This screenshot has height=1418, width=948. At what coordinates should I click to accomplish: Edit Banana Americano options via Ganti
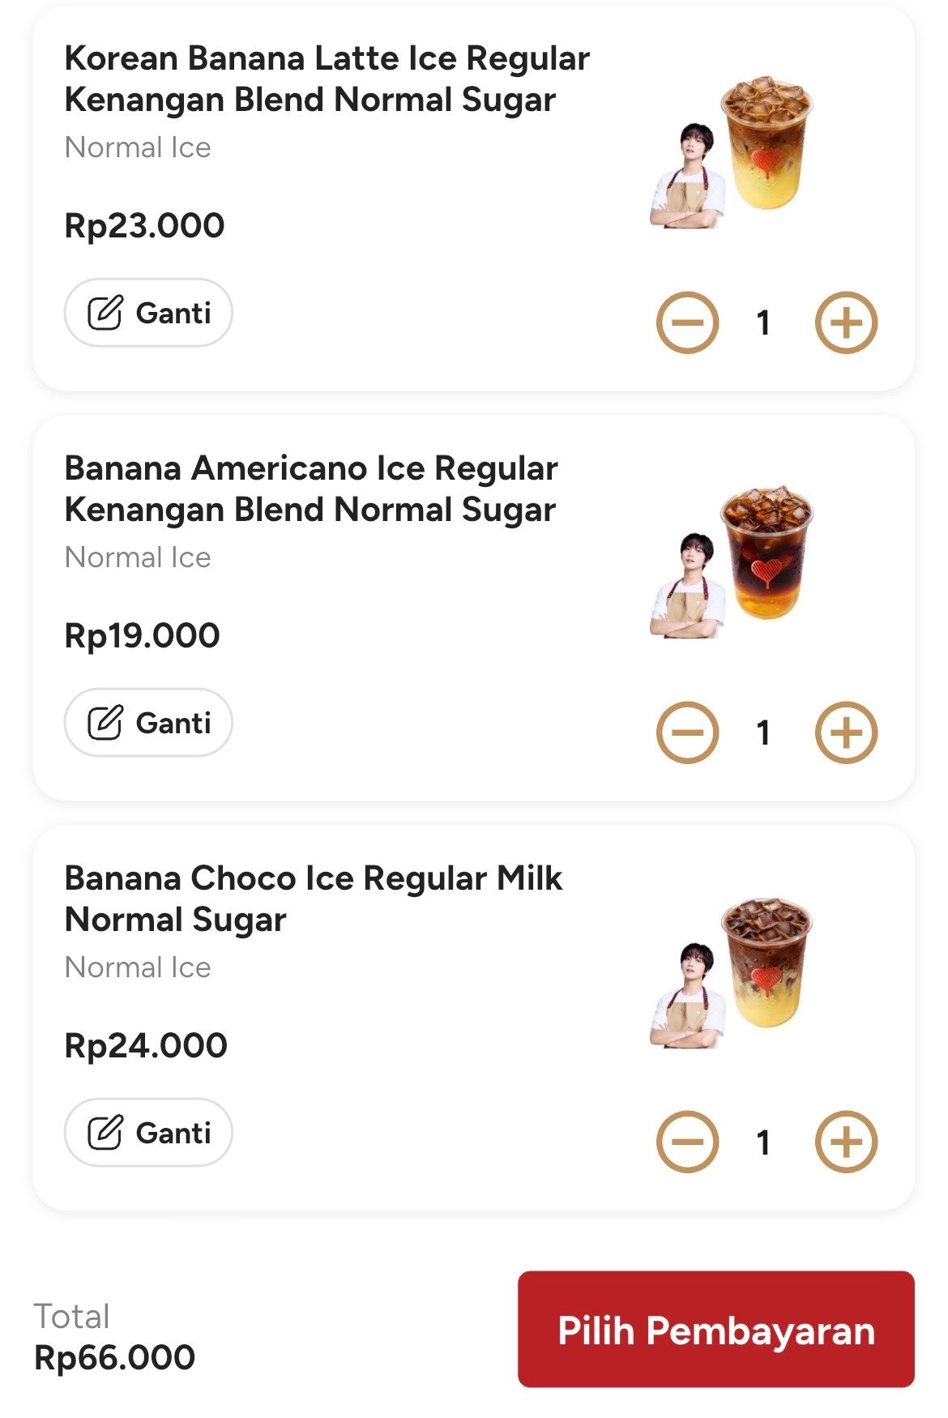[148, 723]
